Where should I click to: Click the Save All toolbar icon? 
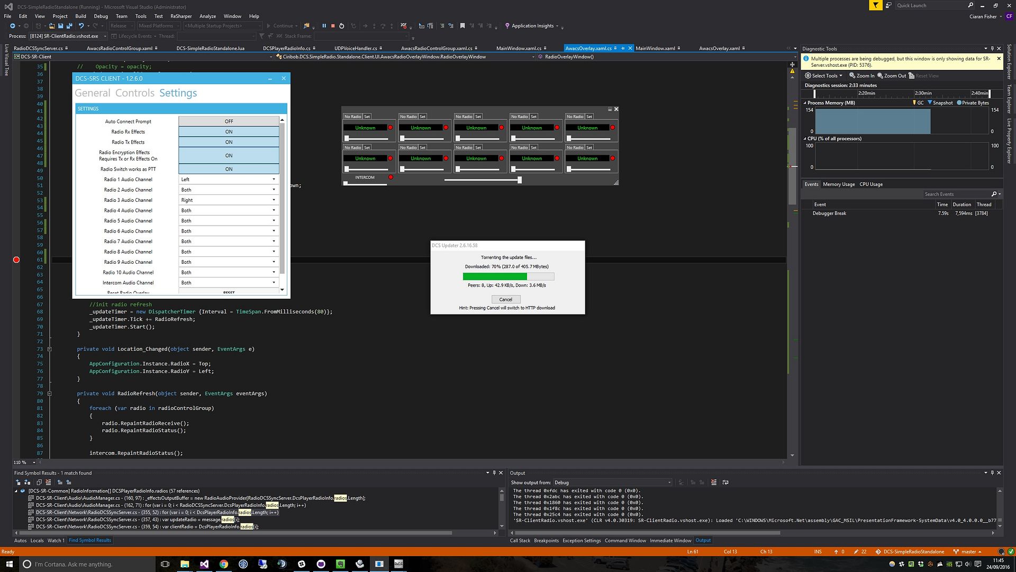pyautogui.click(x=69, y=25)
